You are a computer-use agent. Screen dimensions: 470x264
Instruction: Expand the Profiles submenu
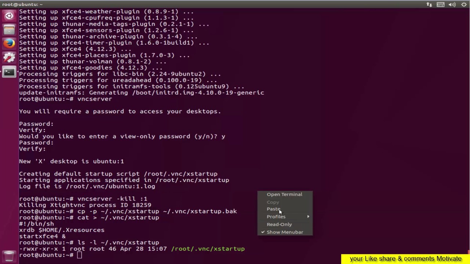click(x=285, y=217)
